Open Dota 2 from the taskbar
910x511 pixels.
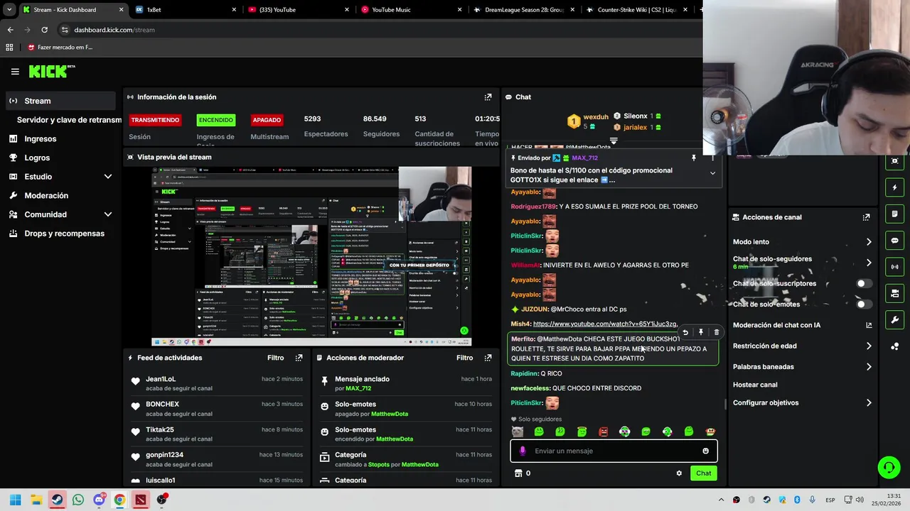(141, 500)
